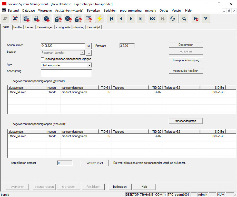
Task: Click the new locking system toolbar icon
Action: pyautogui.click(x=26, y=19)
